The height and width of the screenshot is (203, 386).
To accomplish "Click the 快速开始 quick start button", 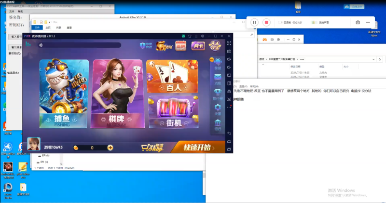I will point(198,148).
